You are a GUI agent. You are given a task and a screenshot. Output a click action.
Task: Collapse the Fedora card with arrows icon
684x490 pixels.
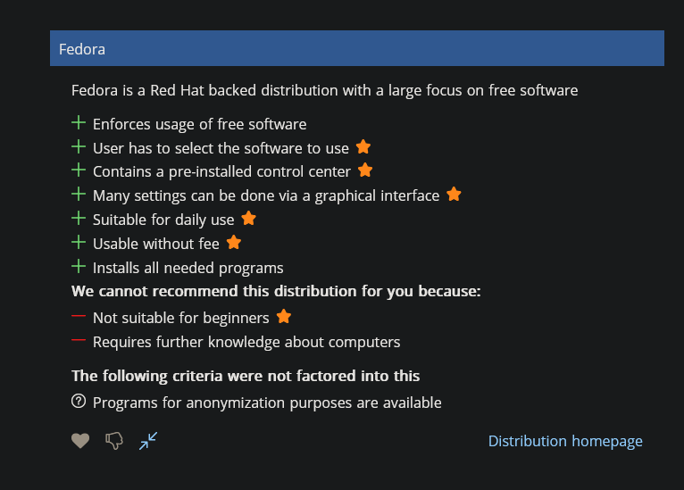(148, 440)
